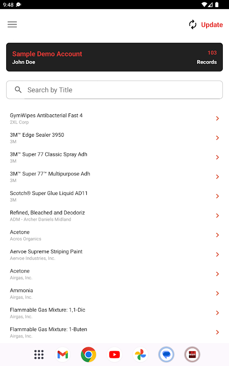Open Aervoe Supreme Striping Paint record
229x366 pixels.
pyautogui.click(x=114, y=254)
